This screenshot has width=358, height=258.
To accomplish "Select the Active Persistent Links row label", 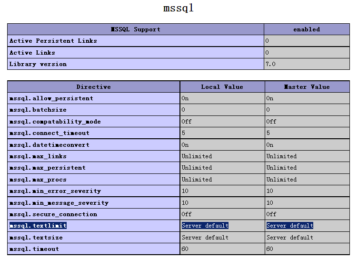I will point(53,41).
